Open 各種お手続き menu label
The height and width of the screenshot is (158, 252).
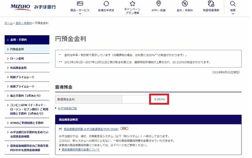[106, 10]
